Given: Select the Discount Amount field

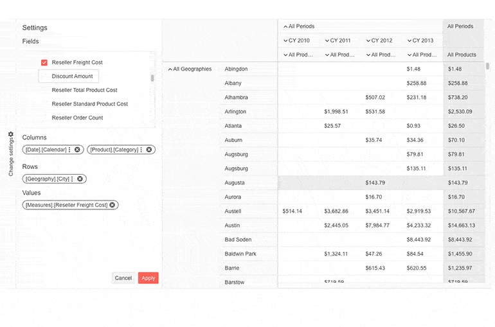Looking at the screenshot, I should [x=72, y=76].
